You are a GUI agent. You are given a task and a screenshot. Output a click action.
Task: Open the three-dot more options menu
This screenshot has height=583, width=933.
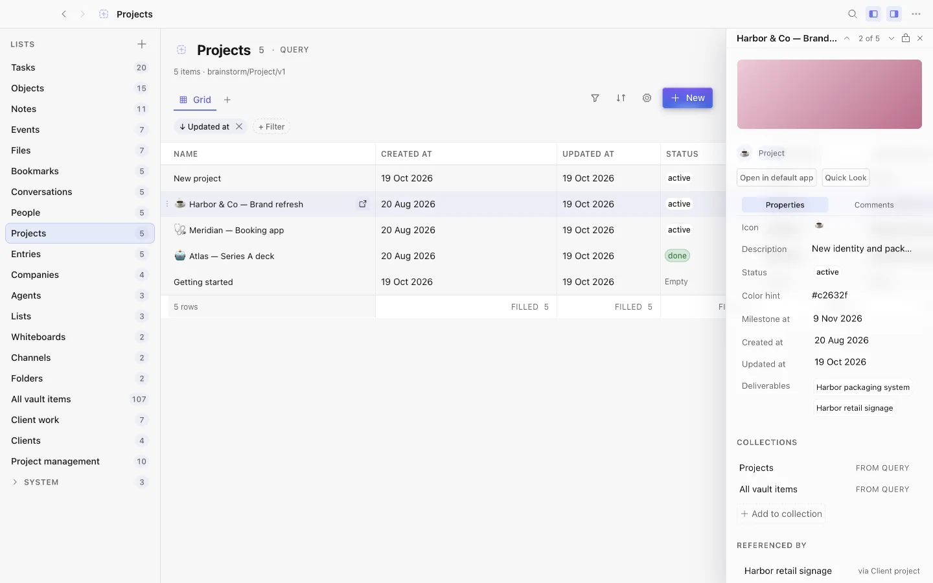916,14
